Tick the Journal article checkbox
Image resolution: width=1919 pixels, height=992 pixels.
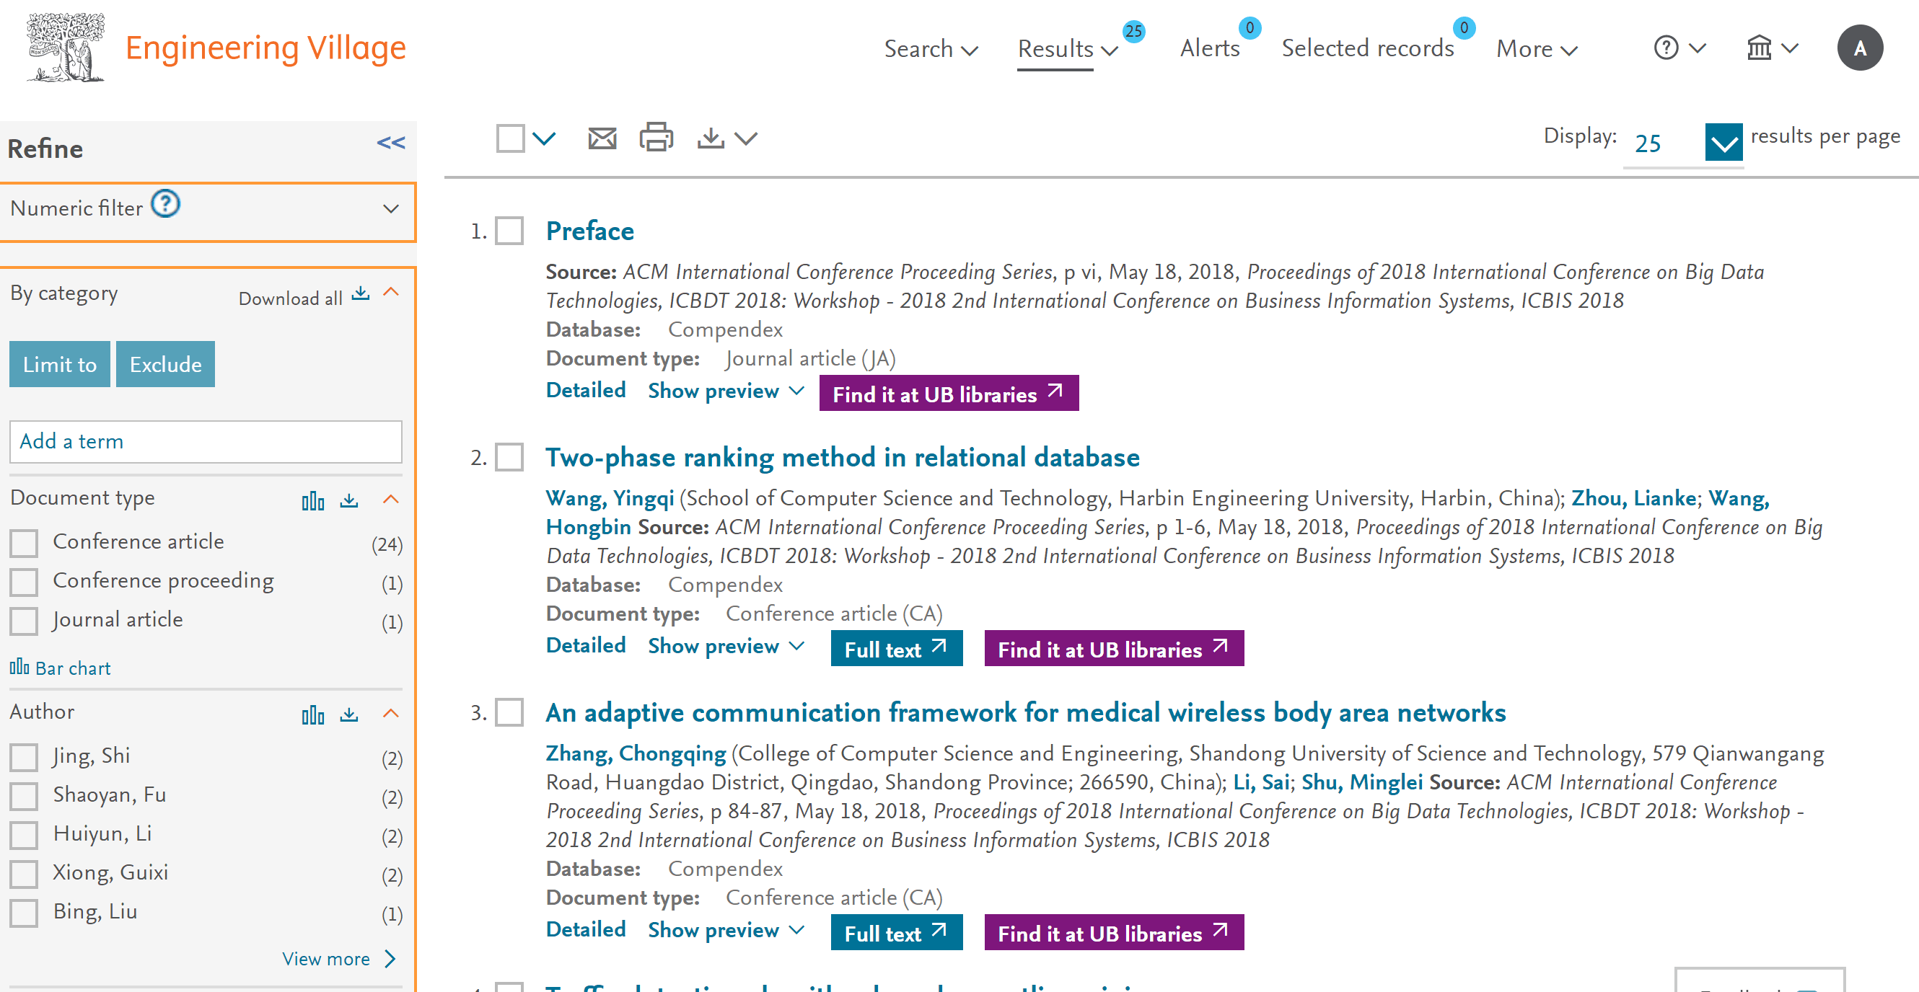point(24,621)
